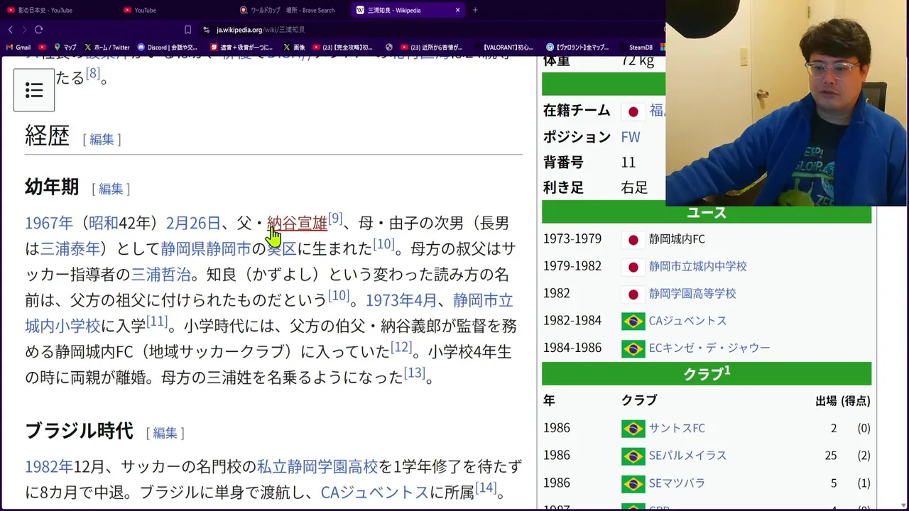Open the ホーム / Twitter bookmark

pyautogui.click(x=107, y=48)
